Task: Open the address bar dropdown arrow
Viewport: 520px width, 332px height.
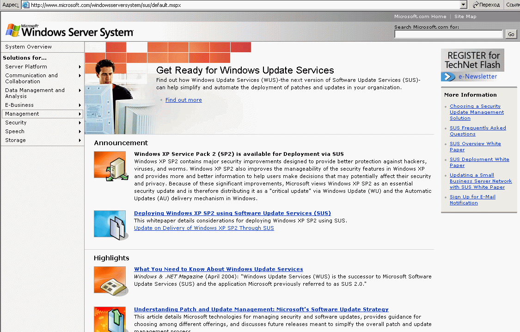Action: 464,5
